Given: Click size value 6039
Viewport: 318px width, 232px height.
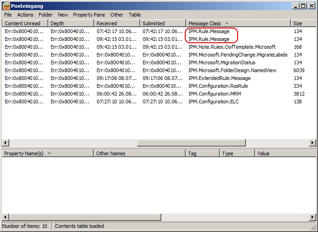Looking at the screenshot, I should point(299,70).
